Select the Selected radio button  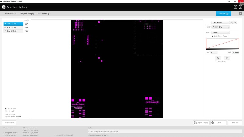[6, 111]
